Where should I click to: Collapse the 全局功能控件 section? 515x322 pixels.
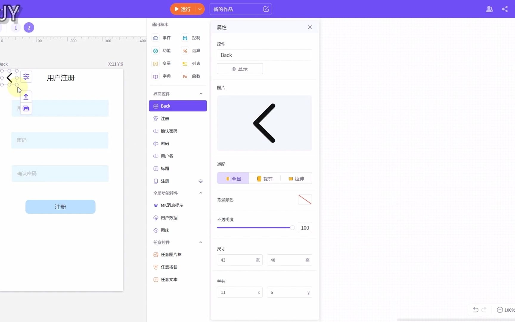(x=201, y=193)
